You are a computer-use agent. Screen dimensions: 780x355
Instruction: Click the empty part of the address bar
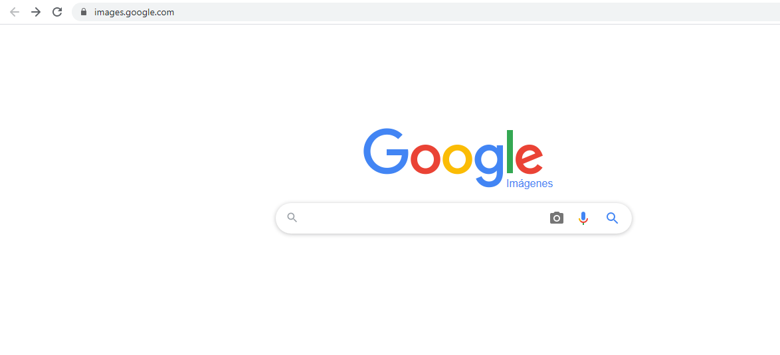(x=472, y=12)
